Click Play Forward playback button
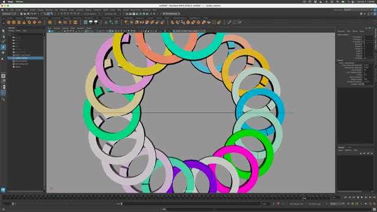This screenshot has width=377, height=212. coord(362,197)
